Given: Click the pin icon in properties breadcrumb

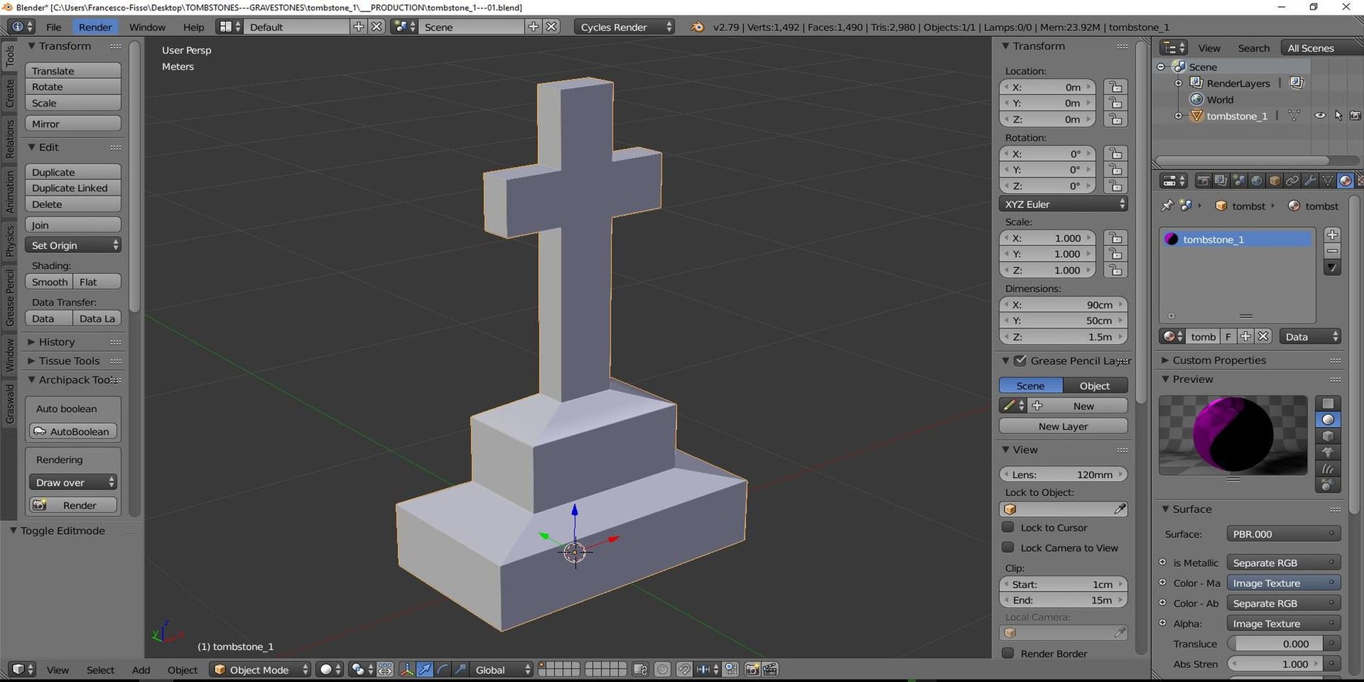Looking at the screenshot, I should click(1167, 205).
